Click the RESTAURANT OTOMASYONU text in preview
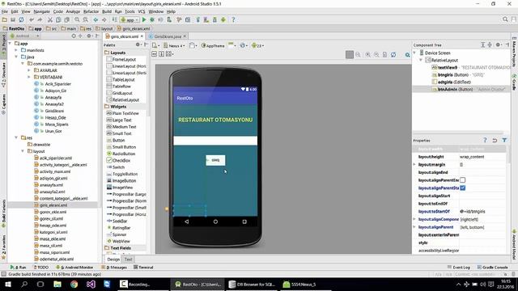This screenshot has height=291, width=518. (215, 120)
